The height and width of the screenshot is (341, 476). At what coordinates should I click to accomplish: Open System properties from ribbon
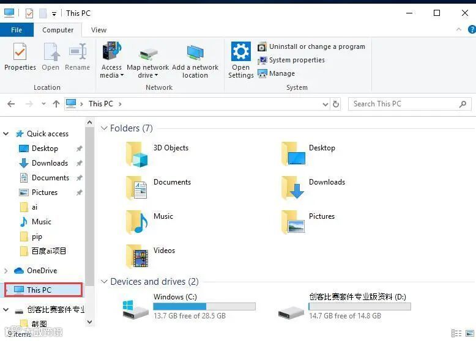pos(291,60)
